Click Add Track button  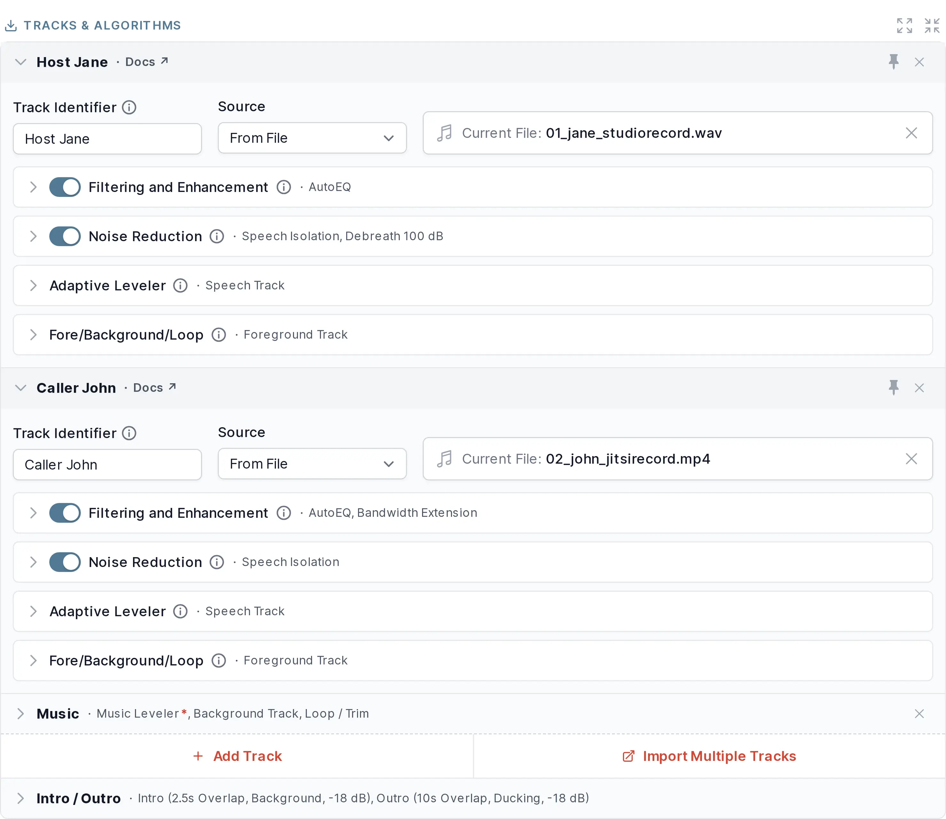[x=237, y=756]
